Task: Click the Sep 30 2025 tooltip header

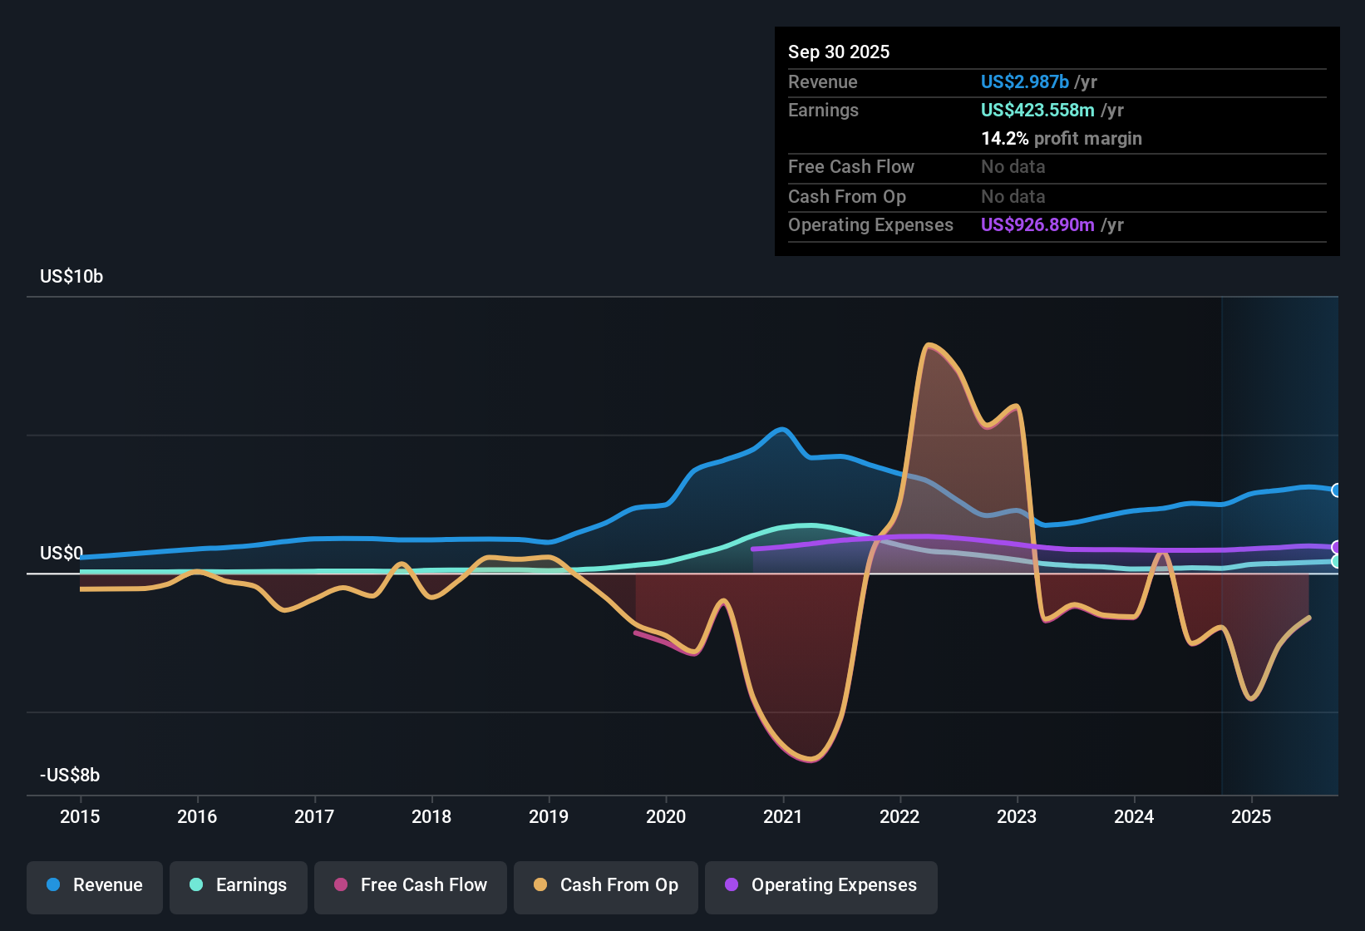Action: tap(838, 52)
